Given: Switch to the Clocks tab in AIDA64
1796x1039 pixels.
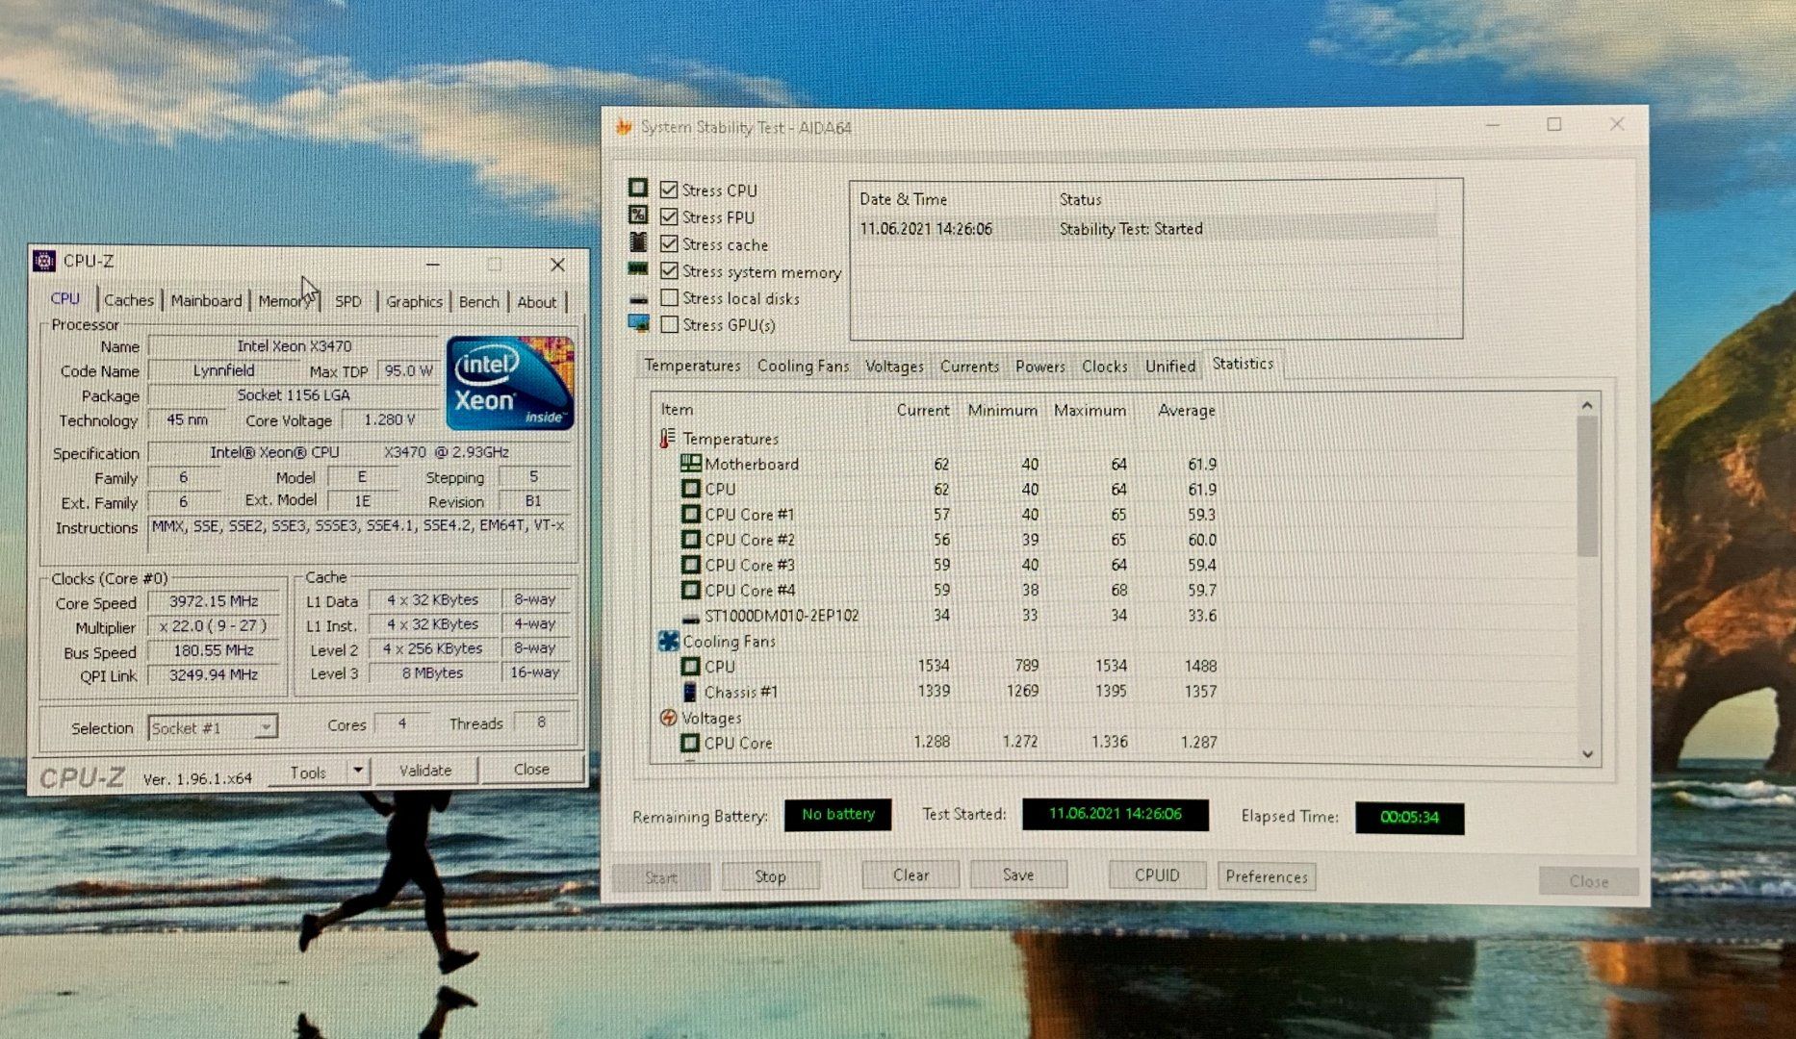Looking at the screenshot, I should (x=1105, y=367).
